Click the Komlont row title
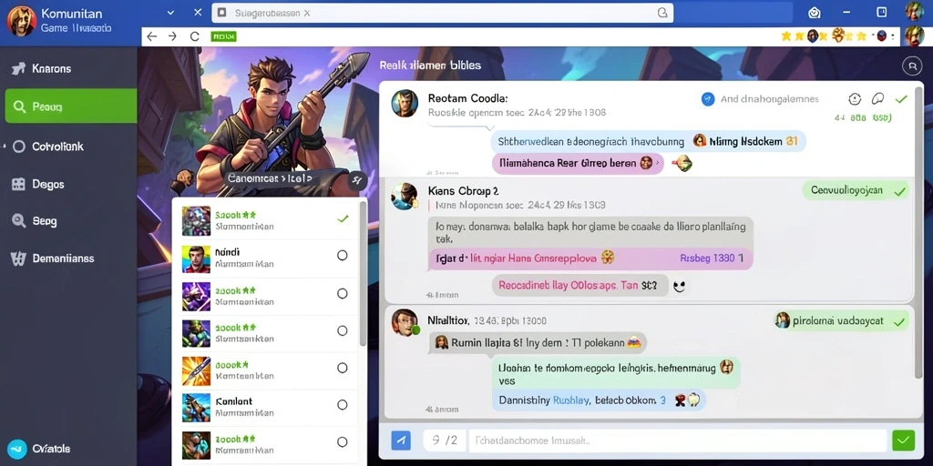The image size is (933, 466). click(x=234, y=401)
